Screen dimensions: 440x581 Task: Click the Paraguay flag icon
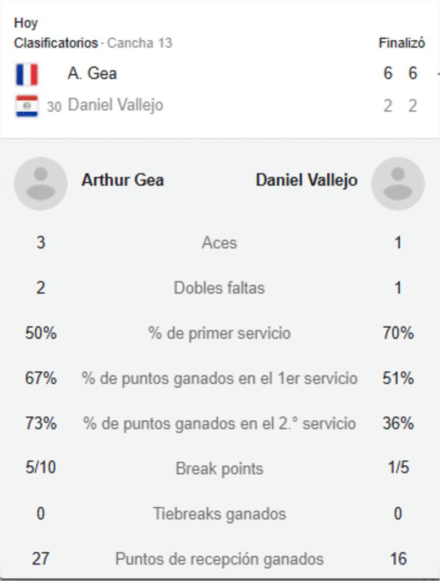[x=26, y=106]
